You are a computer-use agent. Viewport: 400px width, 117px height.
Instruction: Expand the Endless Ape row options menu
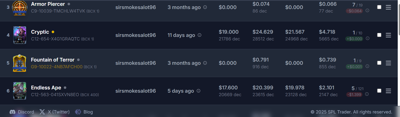tap(388, 91)
